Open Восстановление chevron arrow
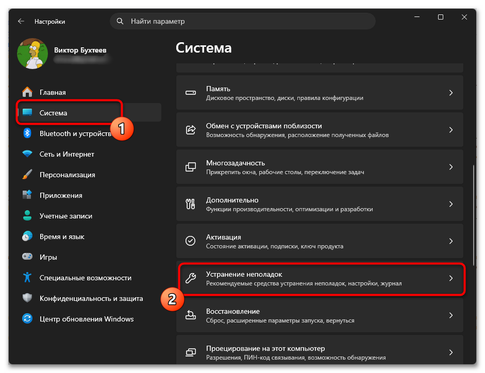This screenshot has height=373, width=485. [451, 315]
